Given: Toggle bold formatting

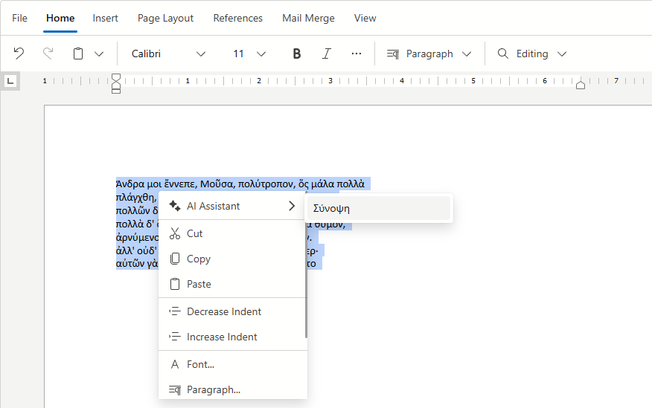Looking at the screenshot, I should 296,54.
